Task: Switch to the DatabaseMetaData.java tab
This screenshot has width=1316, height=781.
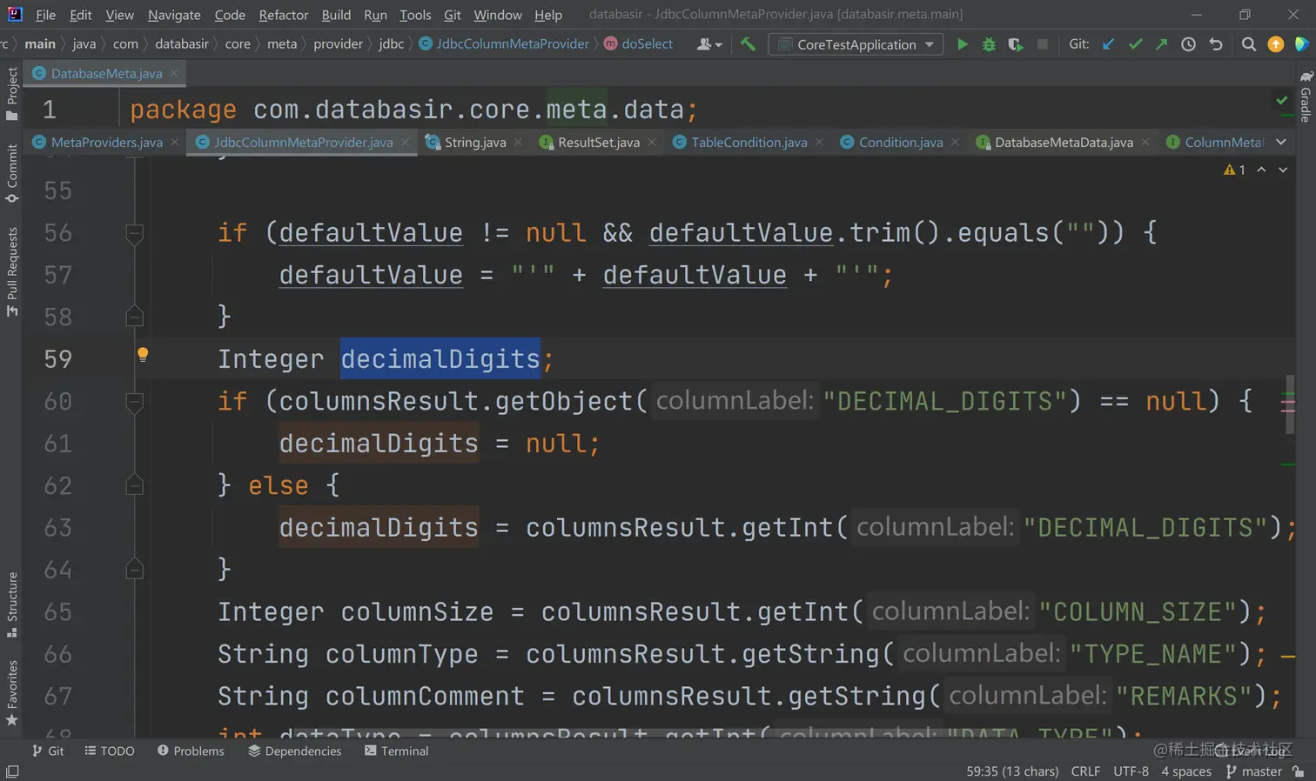Action: tap(1064, 142)
